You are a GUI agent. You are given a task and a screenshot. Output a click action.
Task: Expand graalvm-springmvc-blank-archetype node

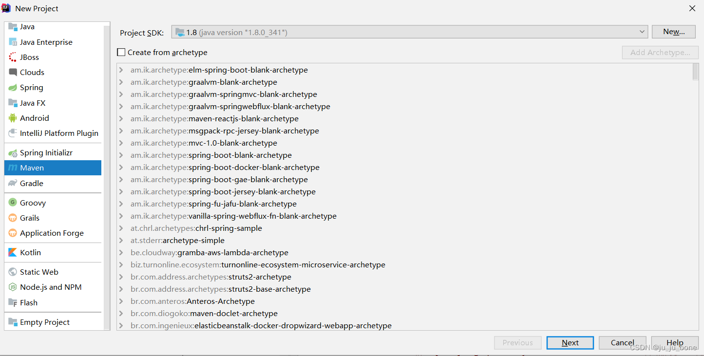(121, 94)
